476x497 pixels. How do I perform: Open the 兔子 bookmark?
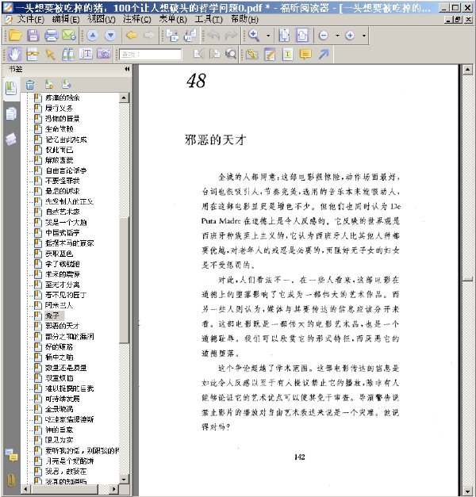(x=52, y=315)
